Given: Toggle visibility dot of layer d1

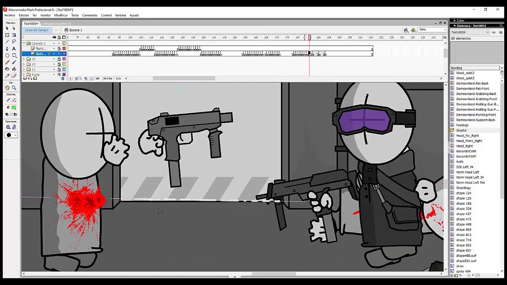Looking at the screenshot, I should coord(54,69).
